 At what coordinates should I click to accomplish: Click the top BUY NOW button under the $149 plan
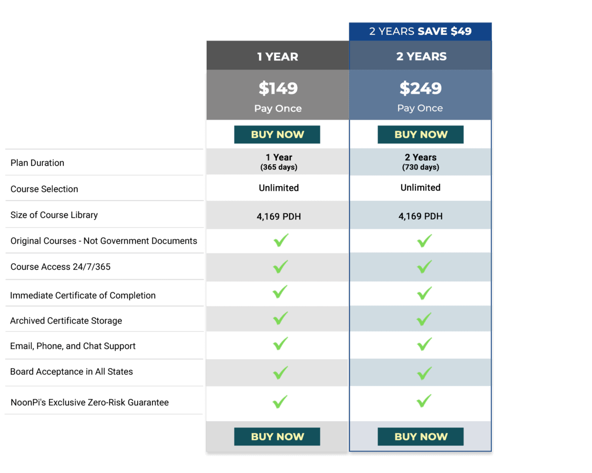point(277,134)
